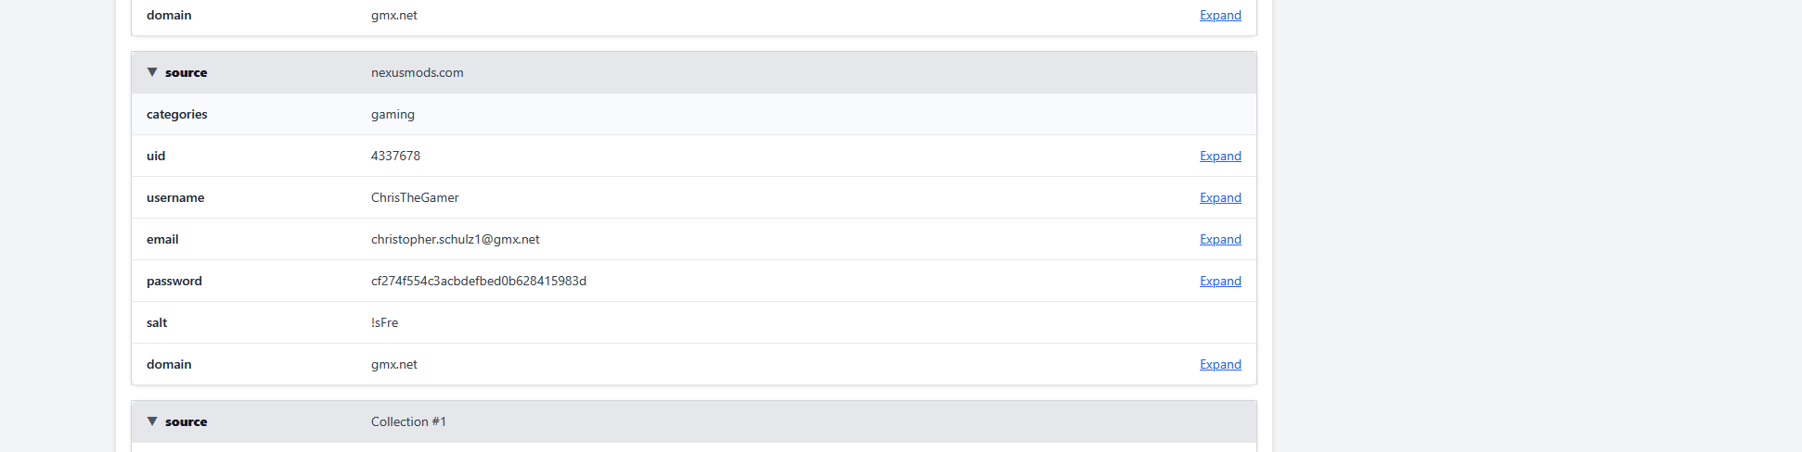The width and height of the screenshot is (1802, 452).
Task: Expand the uid 4337678 row
Action: coord(1219,156)
